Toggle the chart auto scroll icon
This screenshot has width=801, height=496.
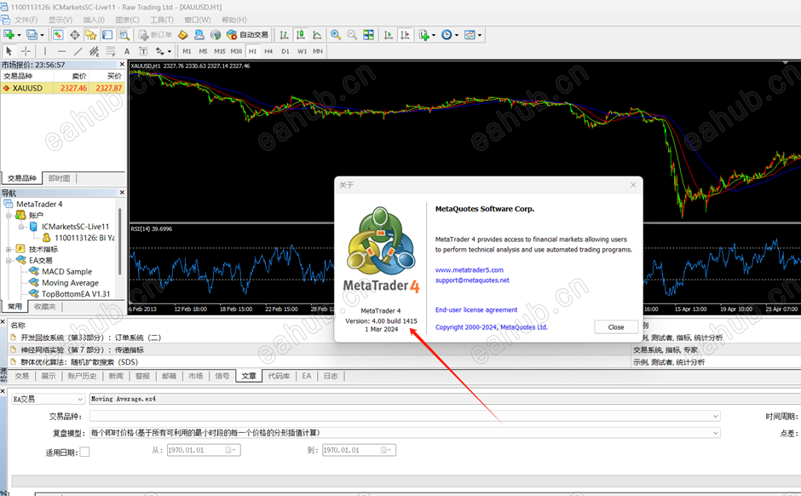point(389,35)
